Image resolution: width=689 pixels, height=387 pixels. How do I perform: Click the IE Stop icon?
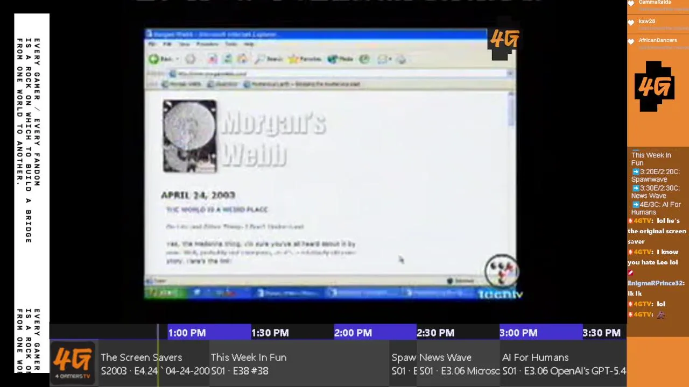pos(213,59)
